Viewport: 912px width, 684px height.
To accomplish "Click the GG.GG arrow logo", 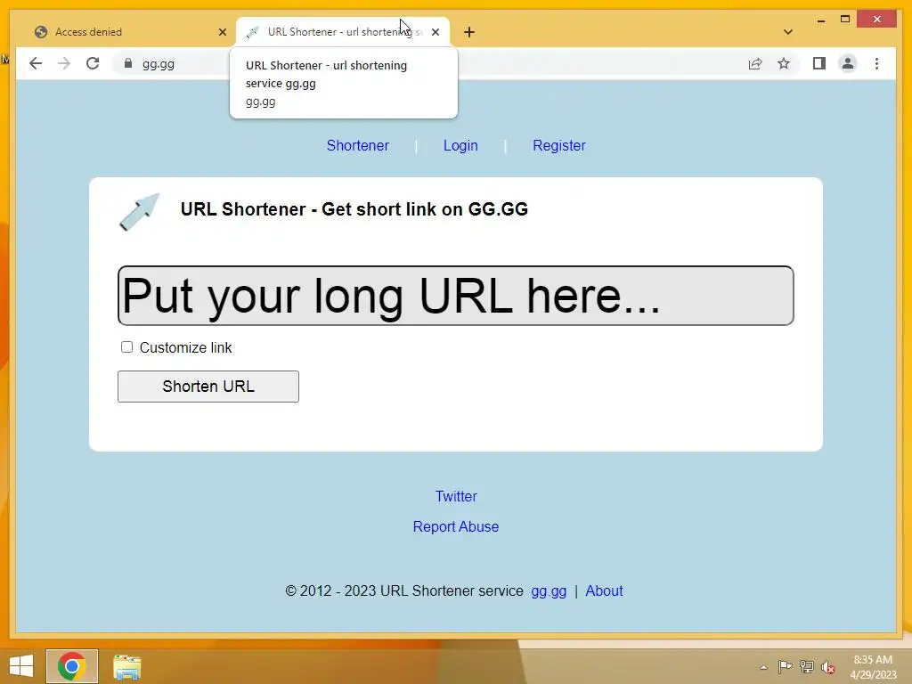I will click(x=140, y=212).
